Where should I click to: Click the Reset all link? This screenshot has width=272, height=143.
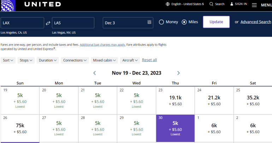pyautogui.click(x=149, y=60)
